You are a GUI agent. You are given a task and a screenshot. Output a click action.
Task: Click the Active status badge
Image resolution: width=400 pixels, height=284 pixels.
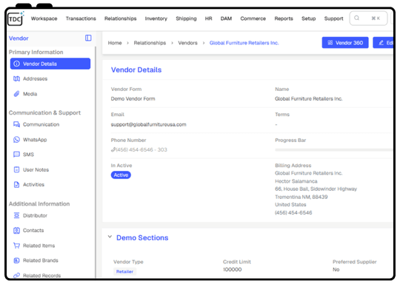coord(121,175)
